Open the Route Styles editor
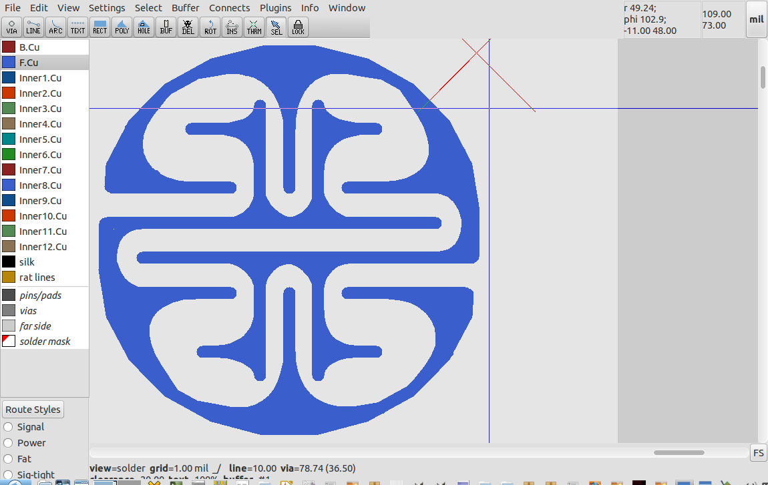The width and height of the screenshot is (768, 485). 32,409
